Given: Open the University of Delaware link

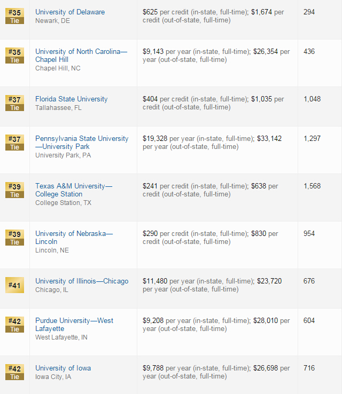Looking at the screenshot, I should 70,12.
